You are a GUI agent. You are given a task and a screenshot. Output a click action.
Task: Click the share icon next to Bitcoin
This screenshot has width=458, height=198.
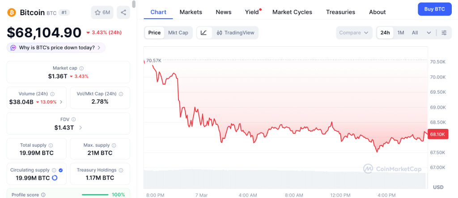pyautogui.click(x=123, y=12)
